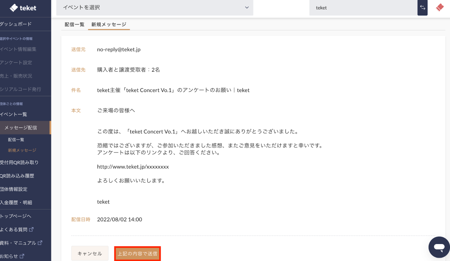The width and height of the screenshot is (450, 261).
Task: Click the switch organization arrows icon
Action: click(x=422, y=8)
